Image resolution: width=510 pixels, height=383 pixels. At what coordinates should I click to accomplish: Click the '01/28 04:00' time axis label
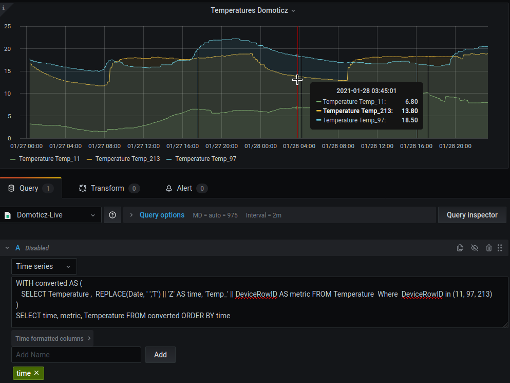(x=299, y=146)
